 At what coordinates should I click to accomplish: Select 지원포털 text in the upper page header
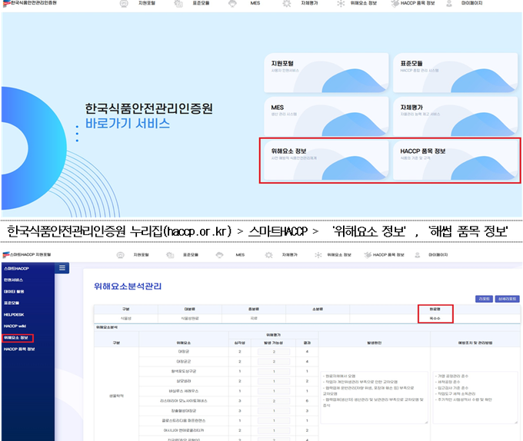point(147,3)
